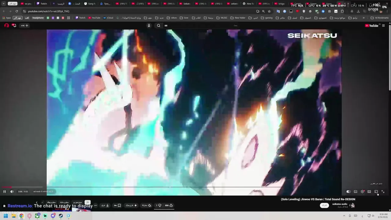Click the 0:06 / 4:55 time display
Image resolution: width=391 pixels, height=220 pixels.
pyautogui.click(x=23, y=192)
